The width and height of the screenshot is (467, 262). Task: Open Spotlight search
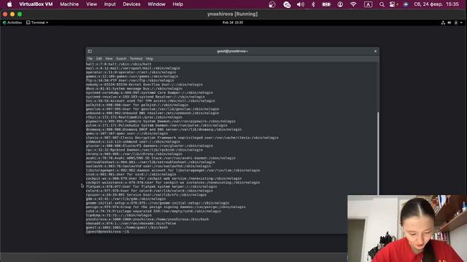pos(382,4)
